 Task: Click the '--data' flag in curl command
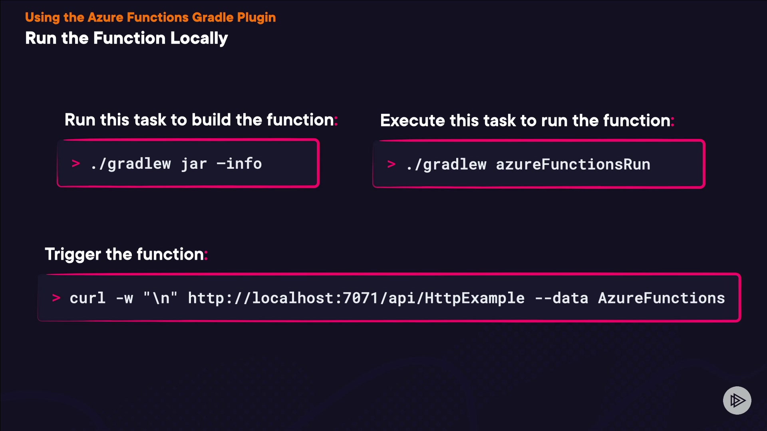point(561,298)
